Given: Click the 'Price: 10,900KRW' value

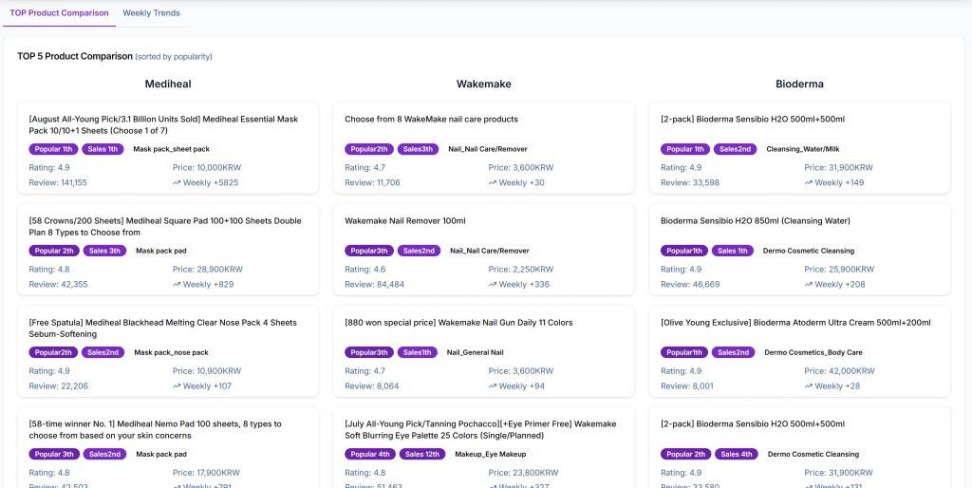Looking at the screenshot, I should pyautogui.click(x=208, y=371).
